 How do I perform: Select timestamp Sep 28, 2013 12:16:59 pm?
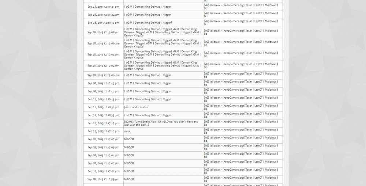coord(104,179)
